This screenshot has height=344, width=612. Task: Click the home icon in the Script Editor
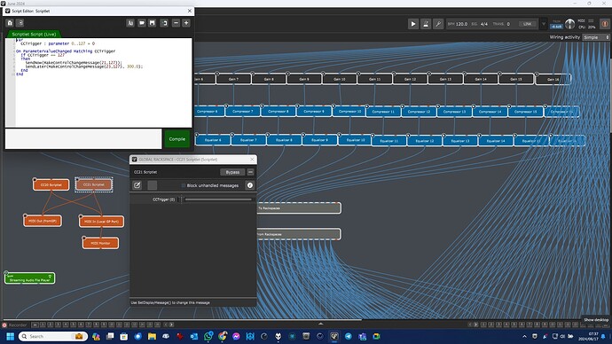[10, 23]
